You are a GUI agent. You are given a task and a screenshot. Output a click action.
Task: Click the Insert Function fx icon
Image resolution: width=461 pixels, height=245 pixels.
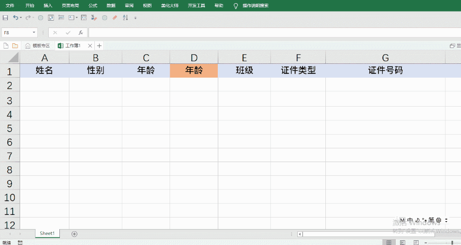[81, 33]
